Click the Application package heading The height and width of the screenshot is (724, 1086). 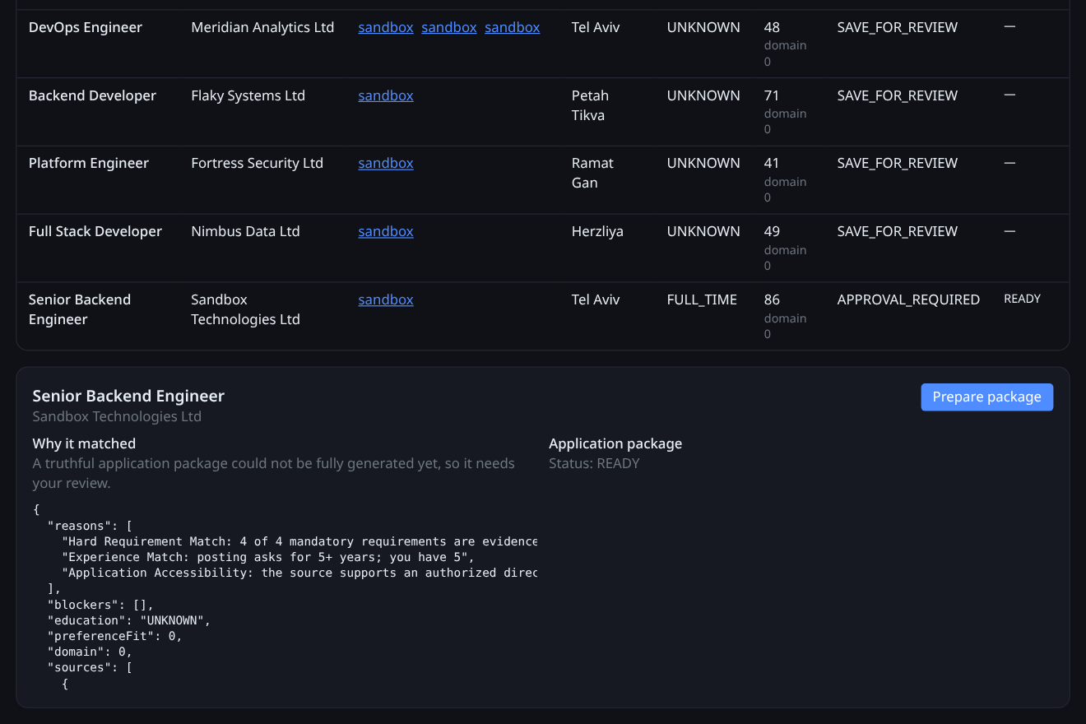click(x=615, y=443)
